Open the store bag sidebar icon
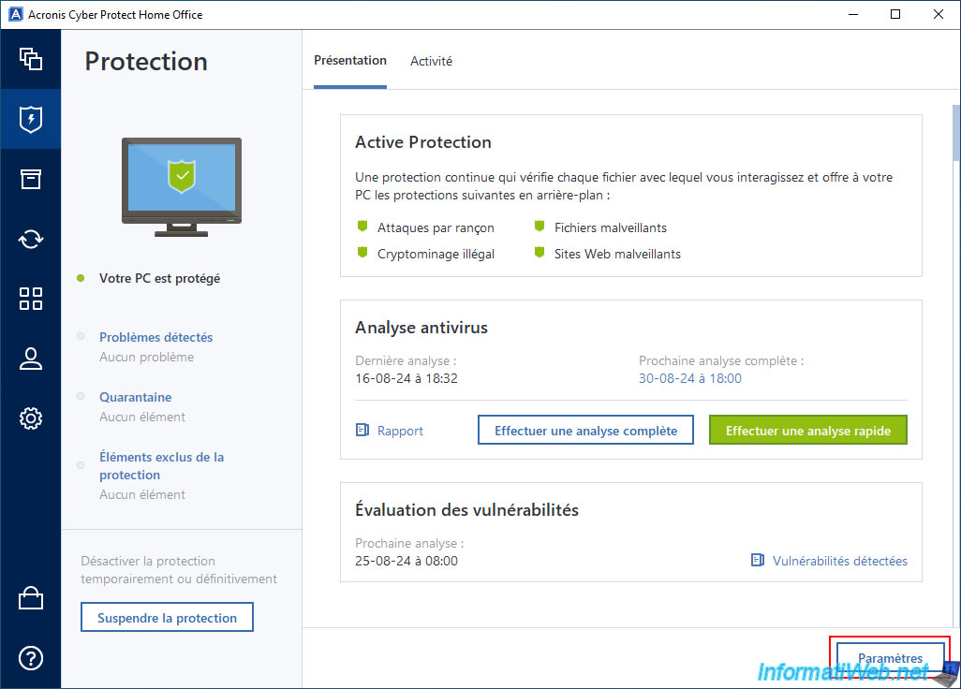The width and height of the screenshot is (961, 689). pos(31,598)
